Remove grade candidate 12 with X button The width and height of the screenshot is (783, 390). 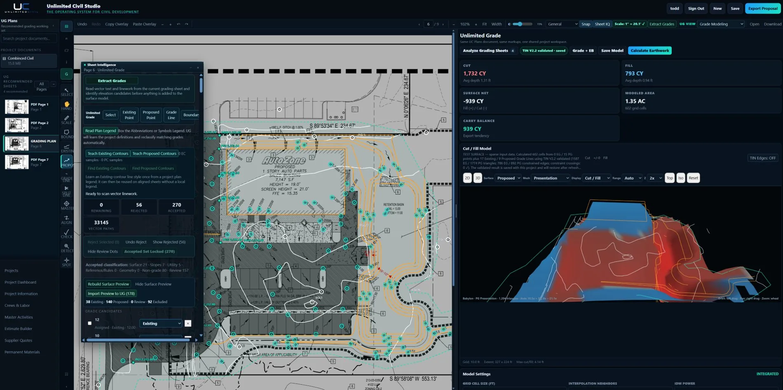(188, 324)
